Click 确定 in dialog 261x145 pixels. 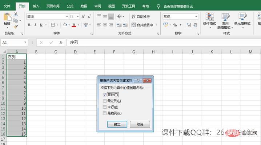click(x=117, y=124)
